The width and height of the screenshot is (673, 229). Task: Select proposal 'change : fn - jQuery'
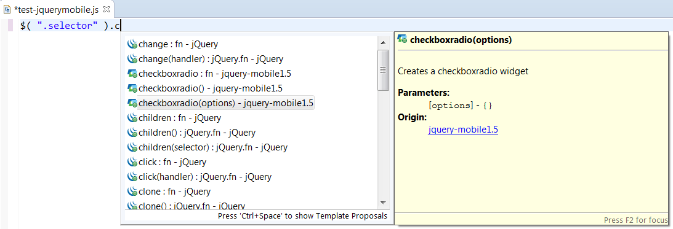(x=178, y=44)
